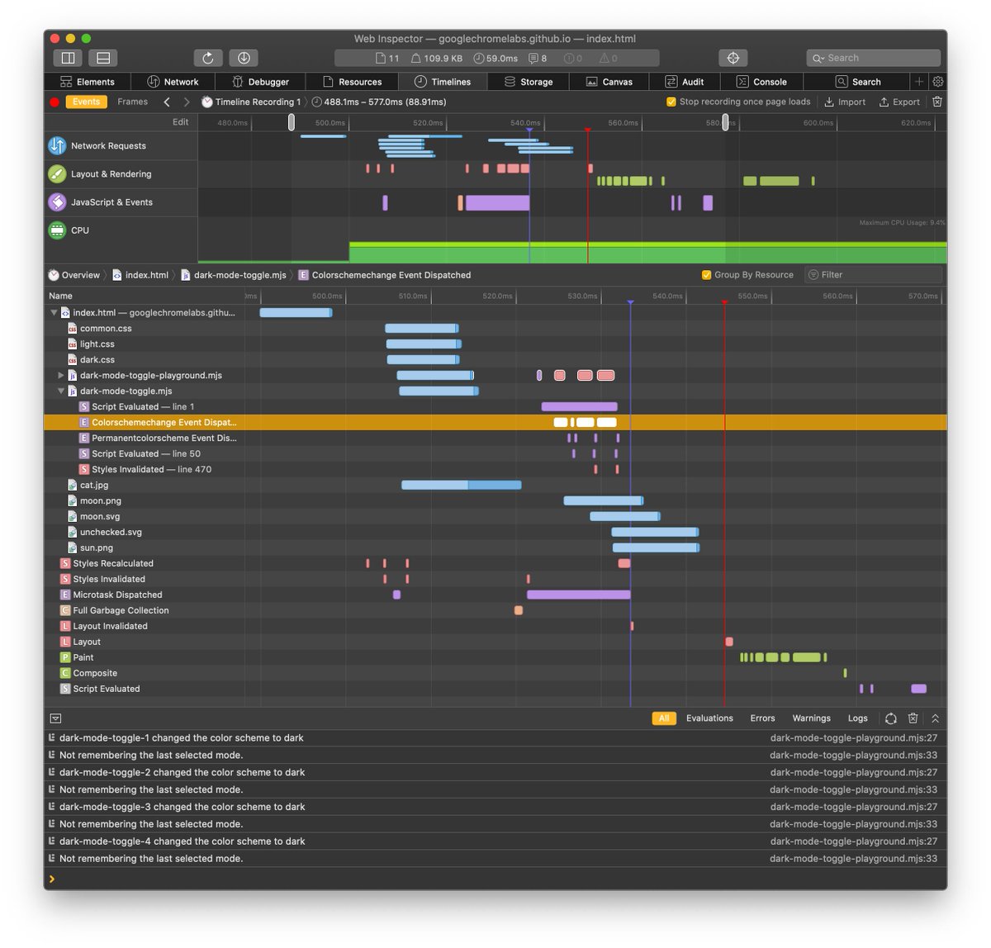Open the Overview breadcrumb menu

(74, 275)
